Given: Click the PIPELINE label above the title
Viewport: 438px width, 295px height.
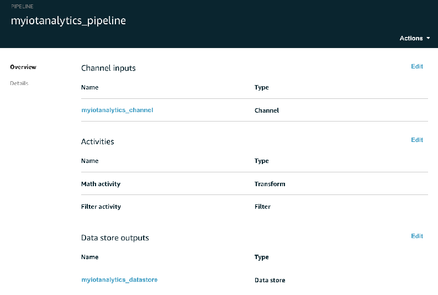Looking at the screenshot, I should click(23, 6).
